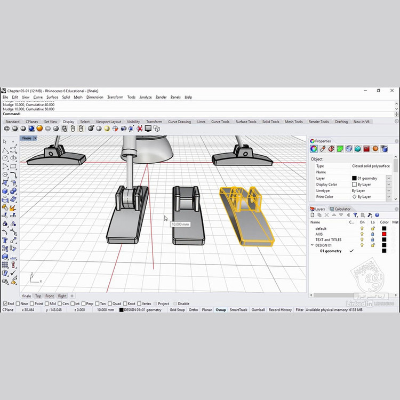Switch to the Solid Tools toolbar tab
Image resolution: width=400 pixels, height=400 pixels.
point(270,122)
